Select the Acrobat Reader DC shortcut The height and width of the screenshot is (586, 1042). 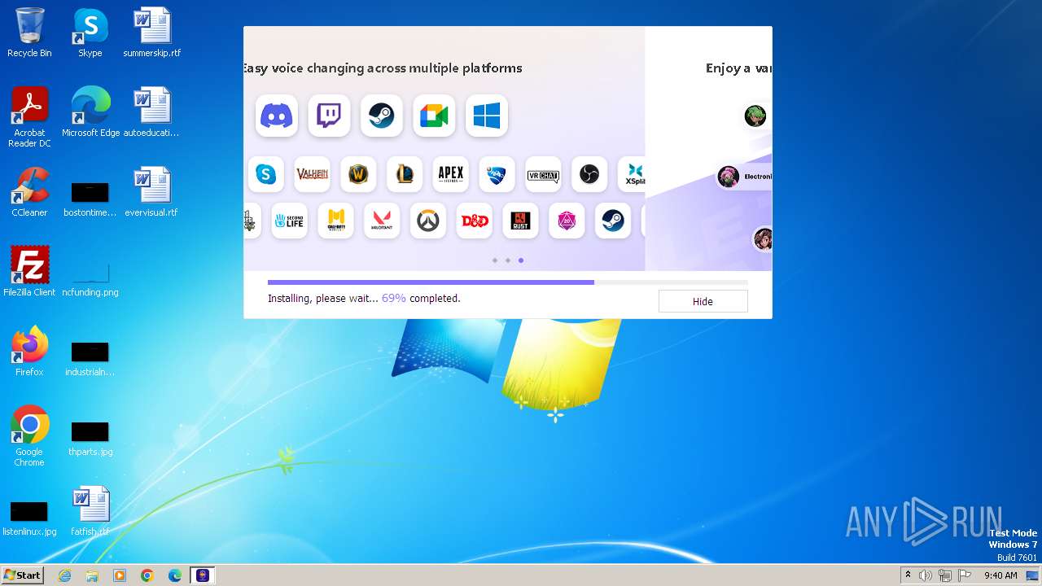(x=29, y=117)
